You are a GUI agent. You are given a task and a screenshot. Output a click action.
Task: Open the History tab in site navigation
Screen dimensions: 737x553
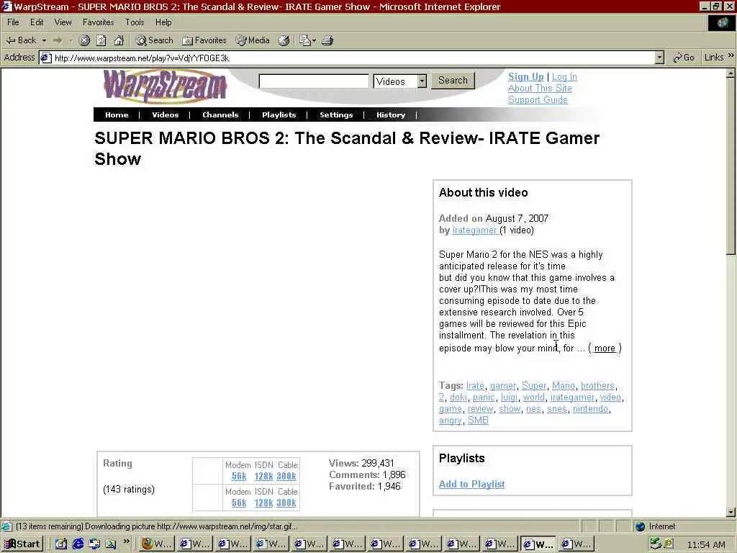391,114
